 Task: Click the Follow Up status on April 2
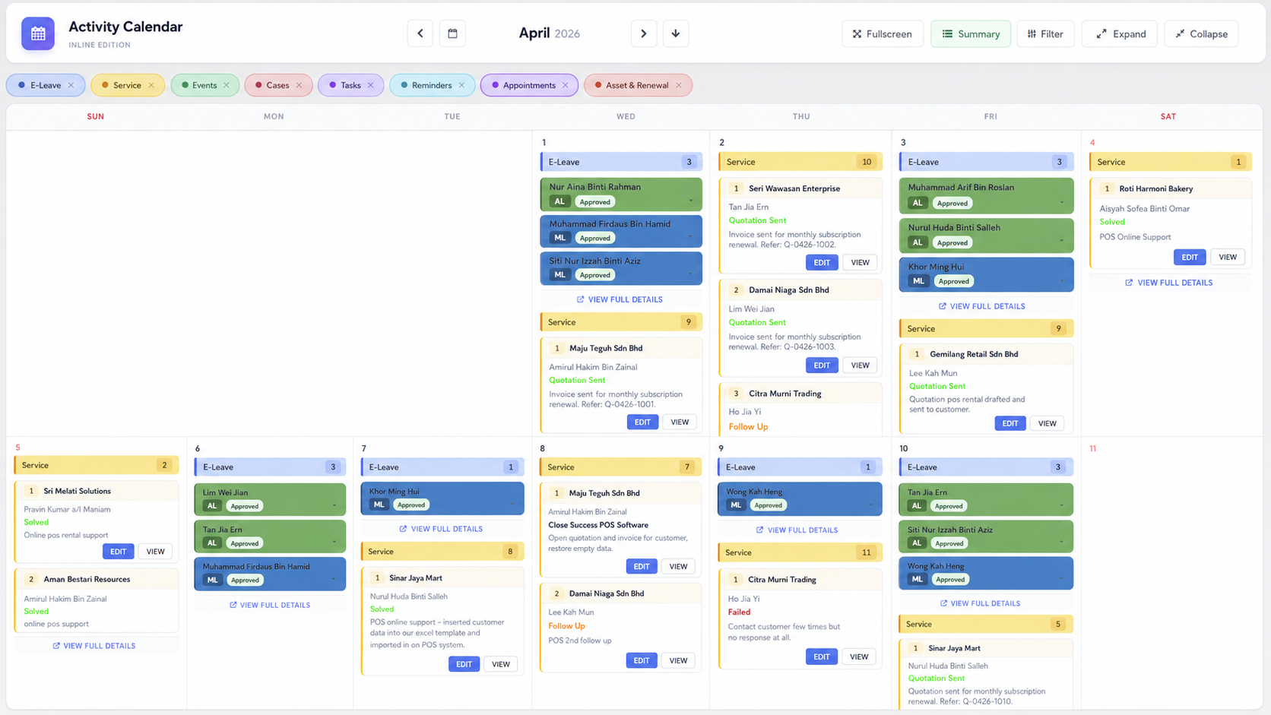tap(748, 427)
